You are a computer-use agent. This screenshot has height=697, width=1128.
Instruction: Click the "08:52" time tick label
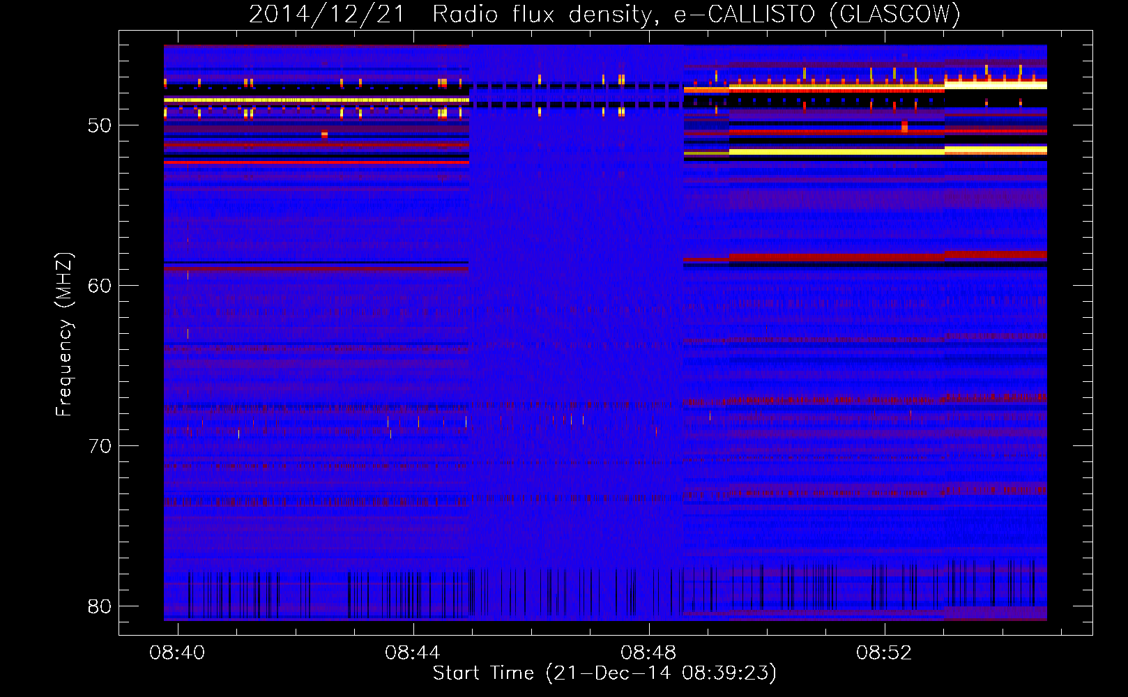[x=884, y=652]
